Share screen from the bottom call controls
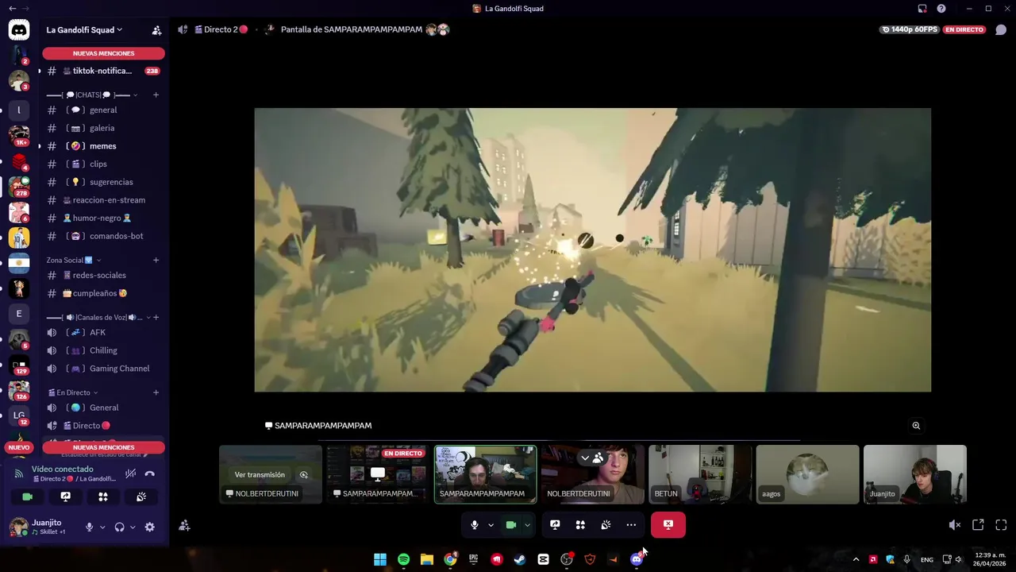Screen dimensions: 1016x572 point(555,524)
